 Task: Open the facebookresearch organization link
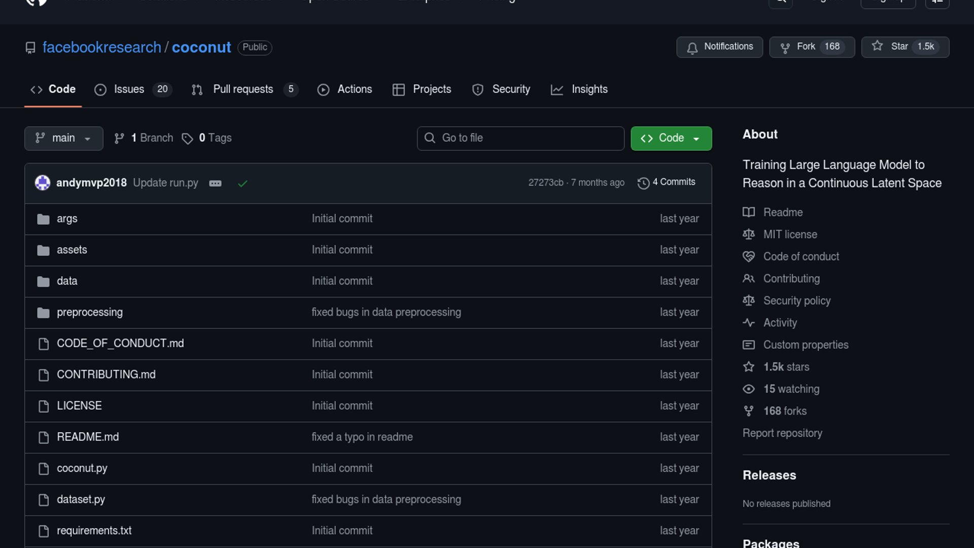tap(101, 47)
